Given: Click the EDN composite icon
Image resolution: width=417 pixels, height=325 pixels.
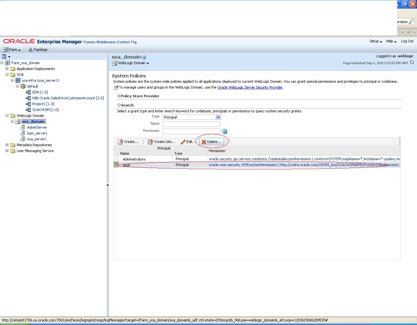Looking at the screenshot, I should pyautogui.click(x=28, y=92).
